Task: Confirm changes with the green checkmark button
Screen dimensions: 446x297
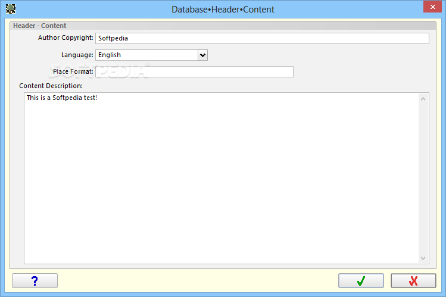Action: coord(361,281)
